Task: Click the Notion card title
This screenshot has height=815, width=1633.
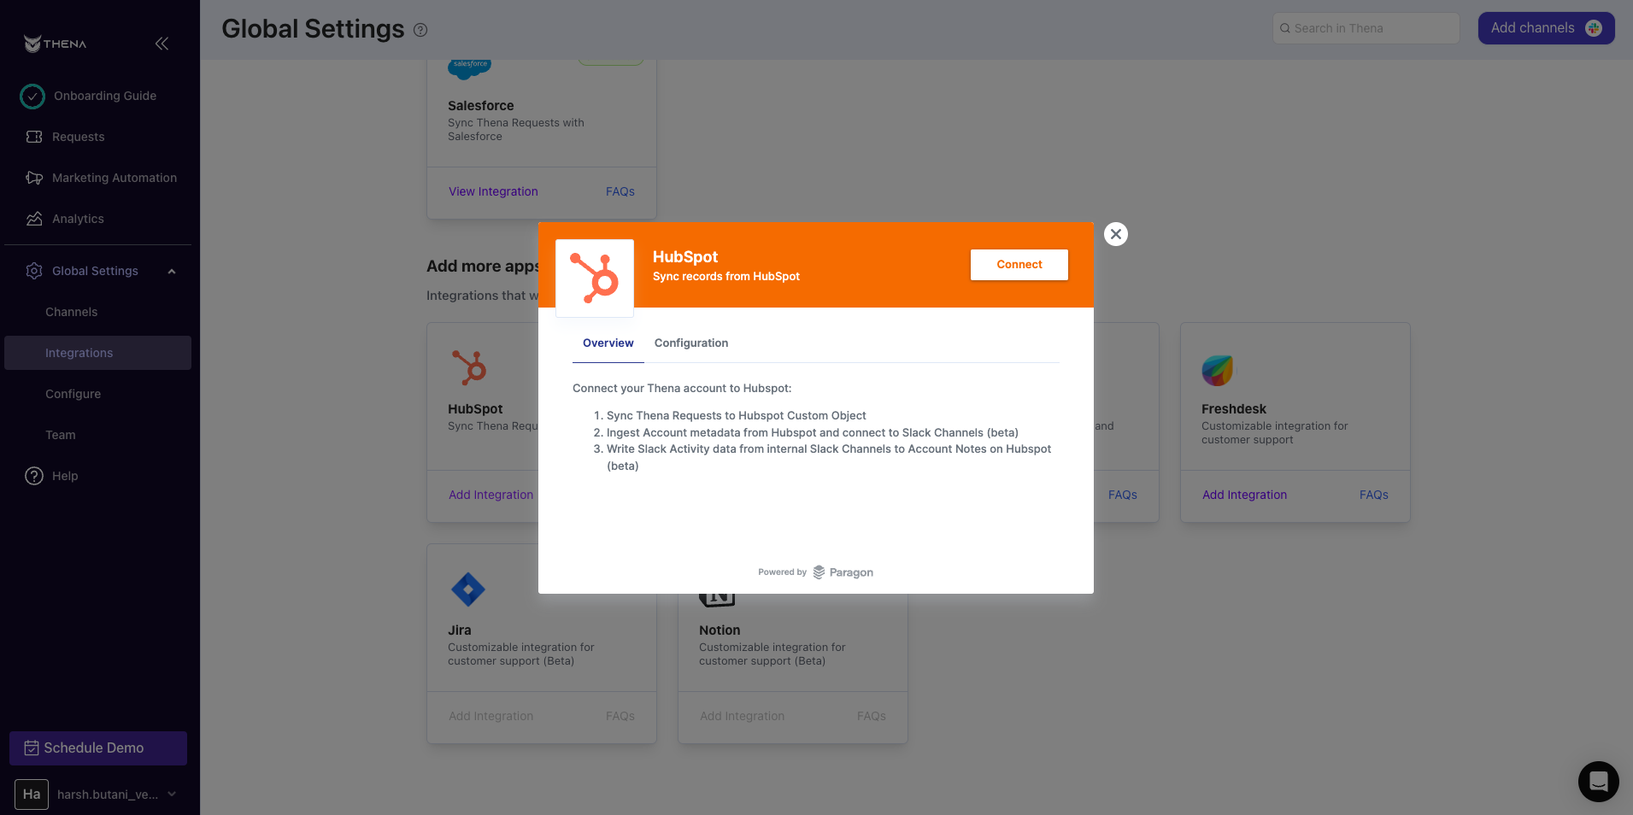Action: (x=720, y=630)
